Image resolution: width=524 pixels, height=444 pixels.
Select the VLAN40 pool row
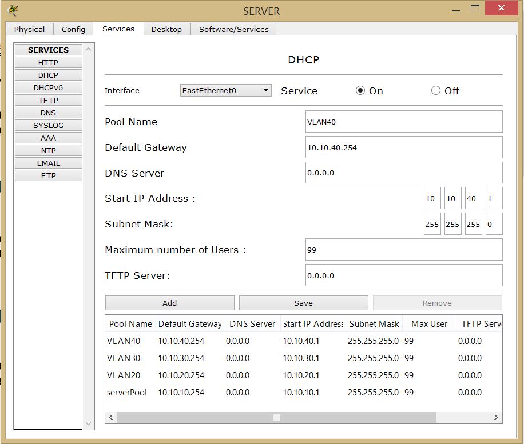click(x=303, y=341)
